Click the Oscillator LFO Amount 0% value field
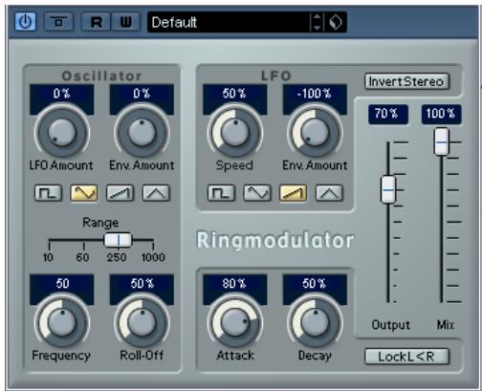 tap(62, 95)
